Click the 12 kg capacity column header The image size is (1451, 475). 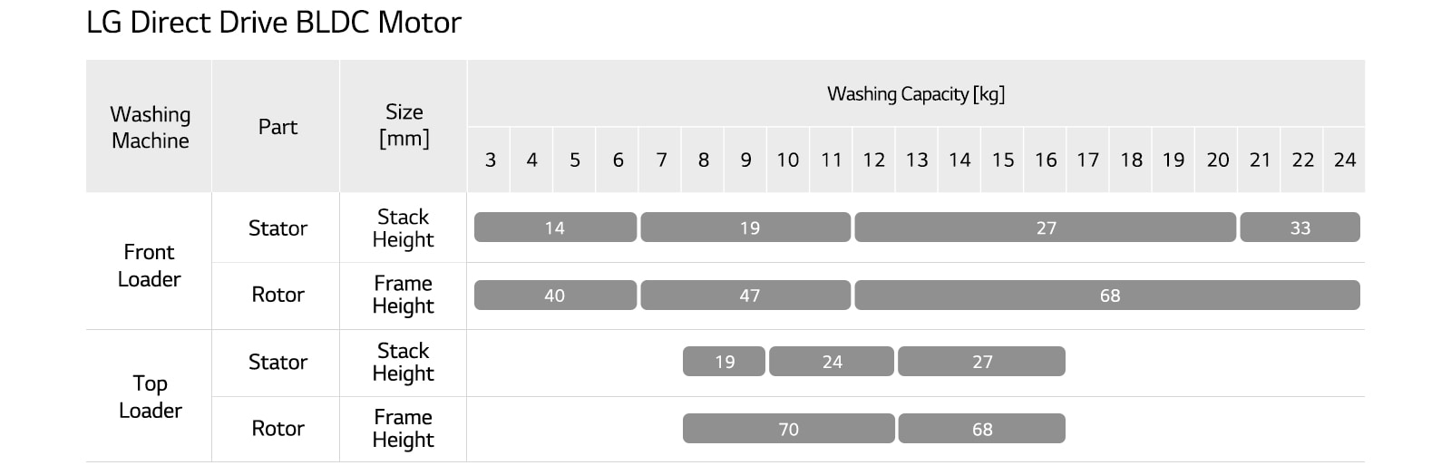coord(873,160)
